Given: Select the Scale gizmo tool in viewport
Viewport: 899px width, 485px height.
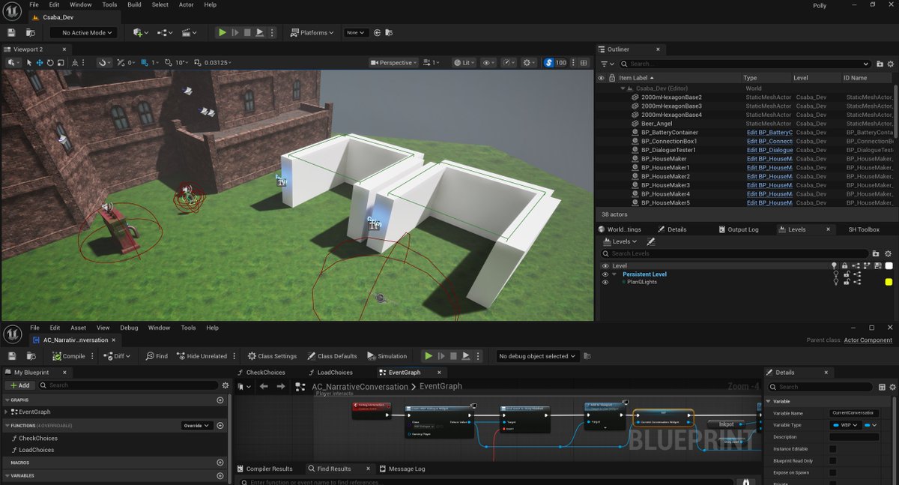Looking at the screenshot, I should pos(61,63).
